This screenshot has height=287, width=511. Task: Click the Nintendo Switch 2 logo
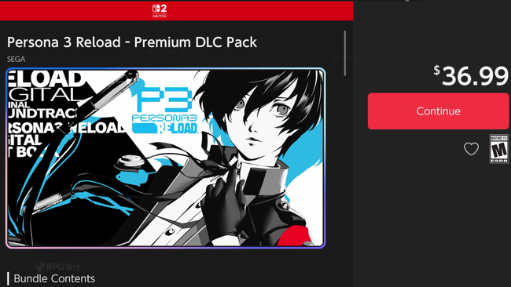click(160, 11)
